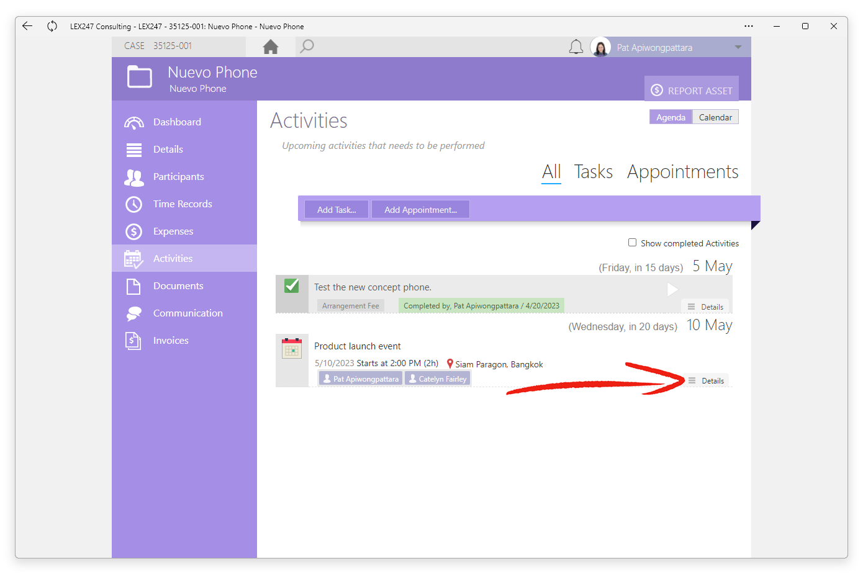The image size is (863, 574).
Task: Open Details of the Product launch event
Action: 707,380
